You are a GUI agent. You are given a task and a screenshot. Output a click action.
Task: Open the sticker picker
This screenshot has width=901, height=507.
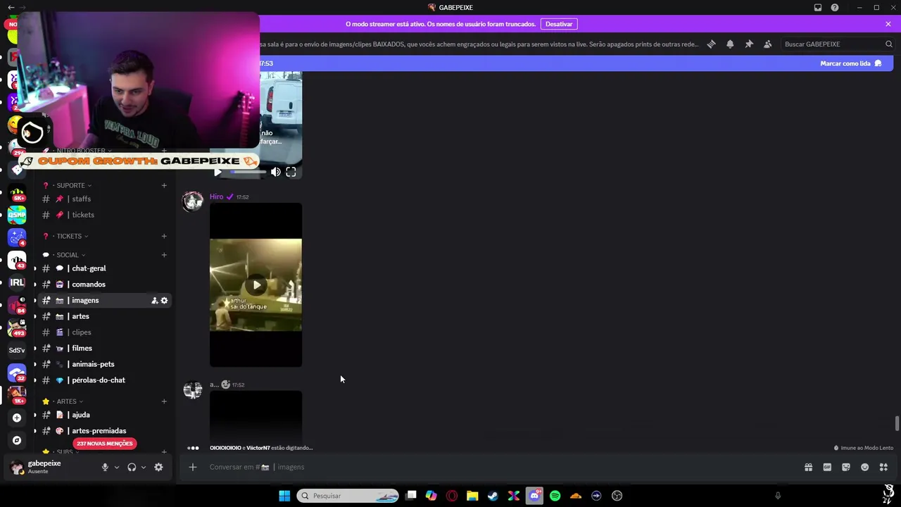[846, 467]
